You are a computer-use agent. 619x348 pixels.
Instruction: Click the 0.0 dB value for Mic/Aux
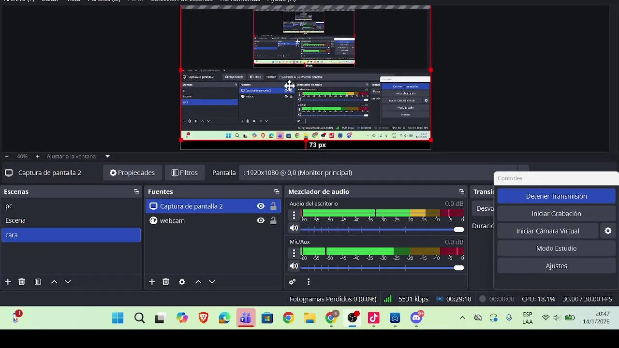pos(454,242)
